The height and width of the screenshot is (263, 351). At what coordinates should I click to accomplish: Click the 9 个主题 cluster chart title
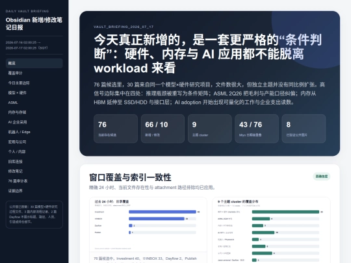click(238, 201)
